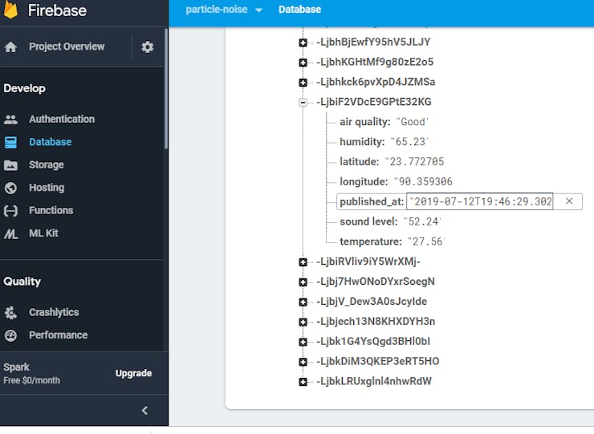Click Upgrade plan button
This screenshot has width=594, height=434.
tap(133, 373)
